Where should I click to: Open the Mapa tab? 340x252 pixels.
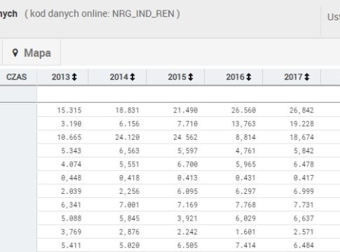click(32, 52)
